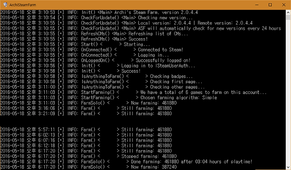Minimize the ArchiSteamFarm console window
This screenshot has height=170, width=291.
point(257,5)
